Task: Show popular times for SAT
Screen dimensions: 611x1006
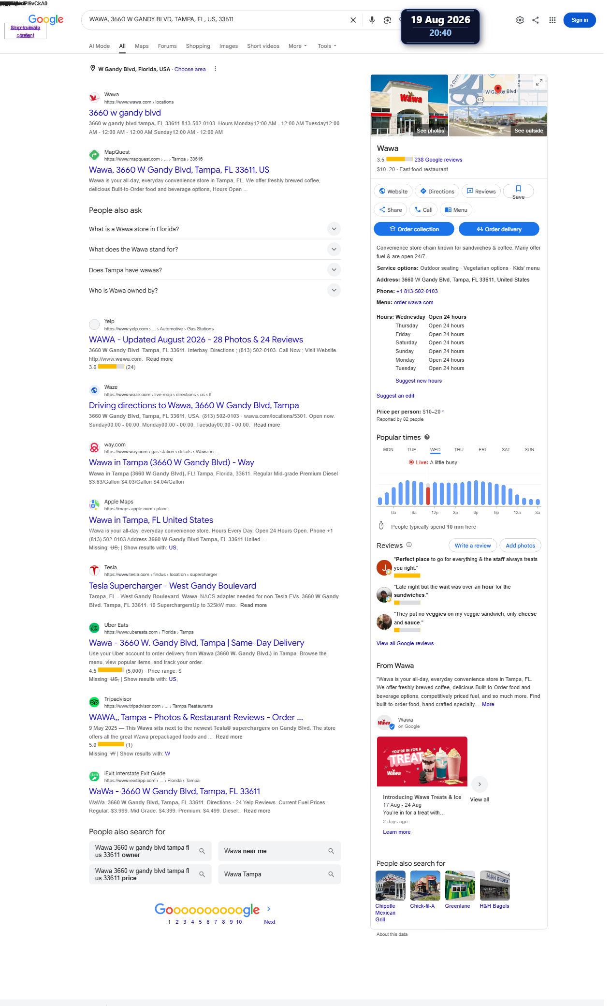Action: [506, 450]
